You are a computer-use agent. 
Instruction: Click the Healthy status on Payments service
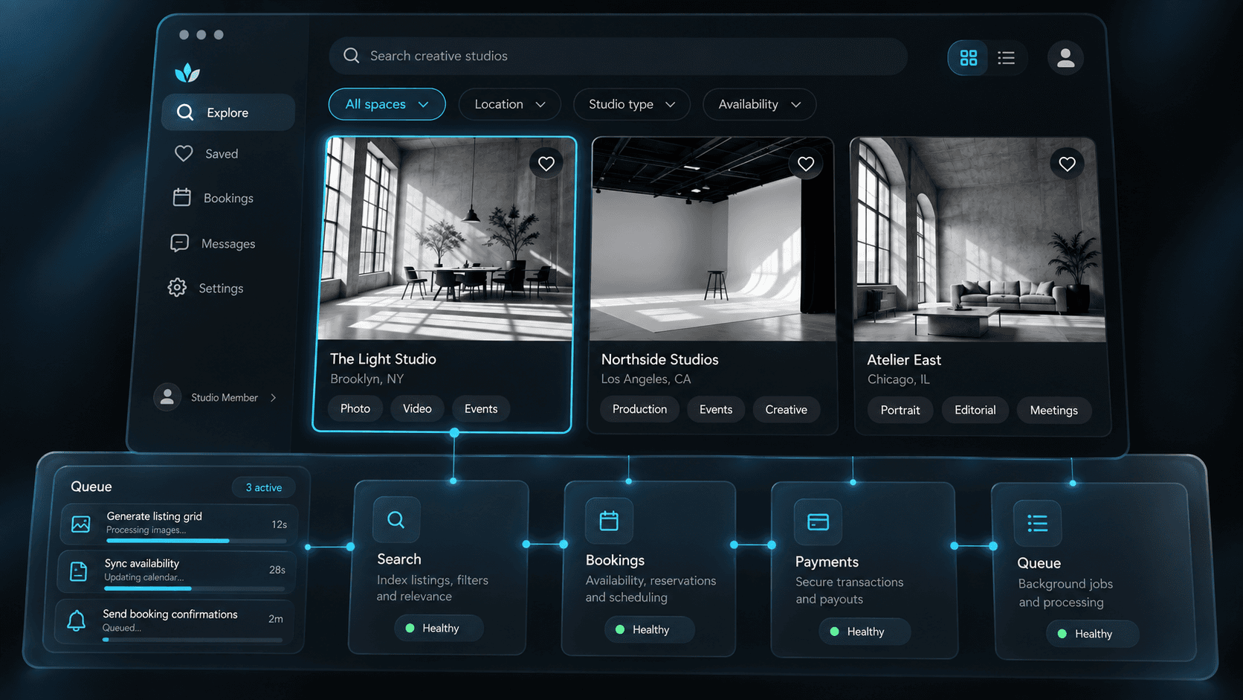point(864,632)
